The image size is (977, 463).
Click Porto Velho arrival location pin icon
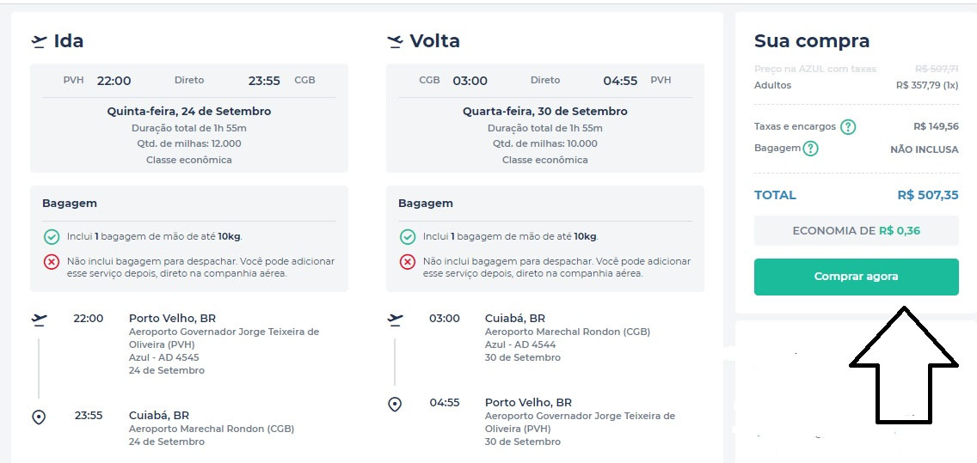point(395,404)
